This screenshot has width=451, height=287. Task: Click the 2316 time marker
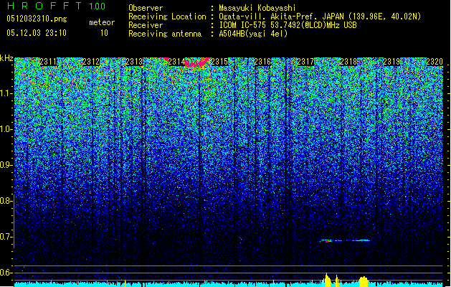[x=263, y=62]
